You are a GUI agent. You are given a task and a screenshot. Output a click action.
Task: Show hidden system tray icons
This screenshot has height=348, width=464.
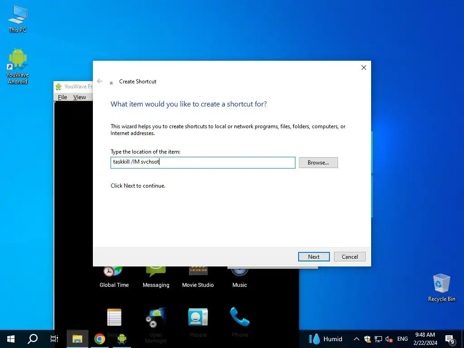[356, 339]
